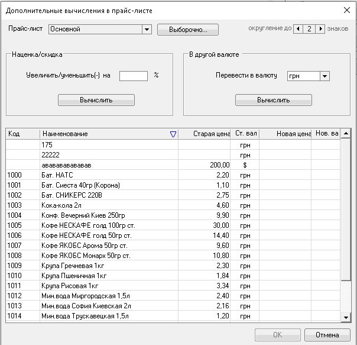This screenshot has width=357, height=345.
Task: Click code cell 1008
Action: point(23,256)
